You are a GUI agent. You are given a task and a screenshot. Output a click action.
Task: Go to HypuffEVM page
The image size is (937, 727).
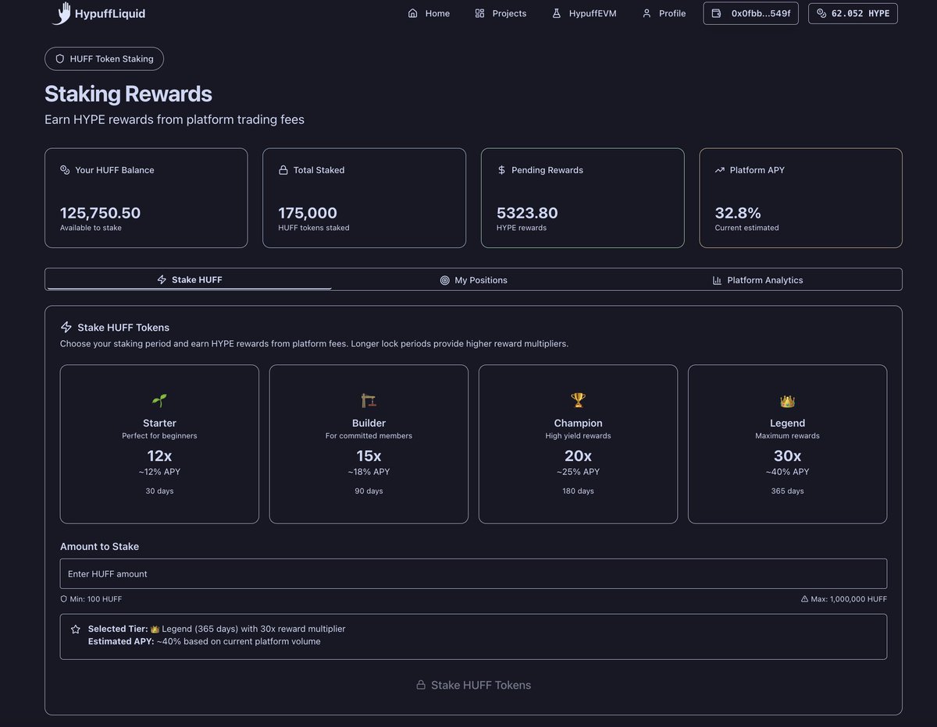[x=584, y=13]
